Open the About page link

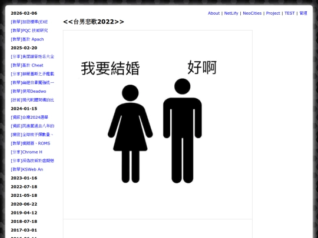pyautogui.click(x=214, y=13)
